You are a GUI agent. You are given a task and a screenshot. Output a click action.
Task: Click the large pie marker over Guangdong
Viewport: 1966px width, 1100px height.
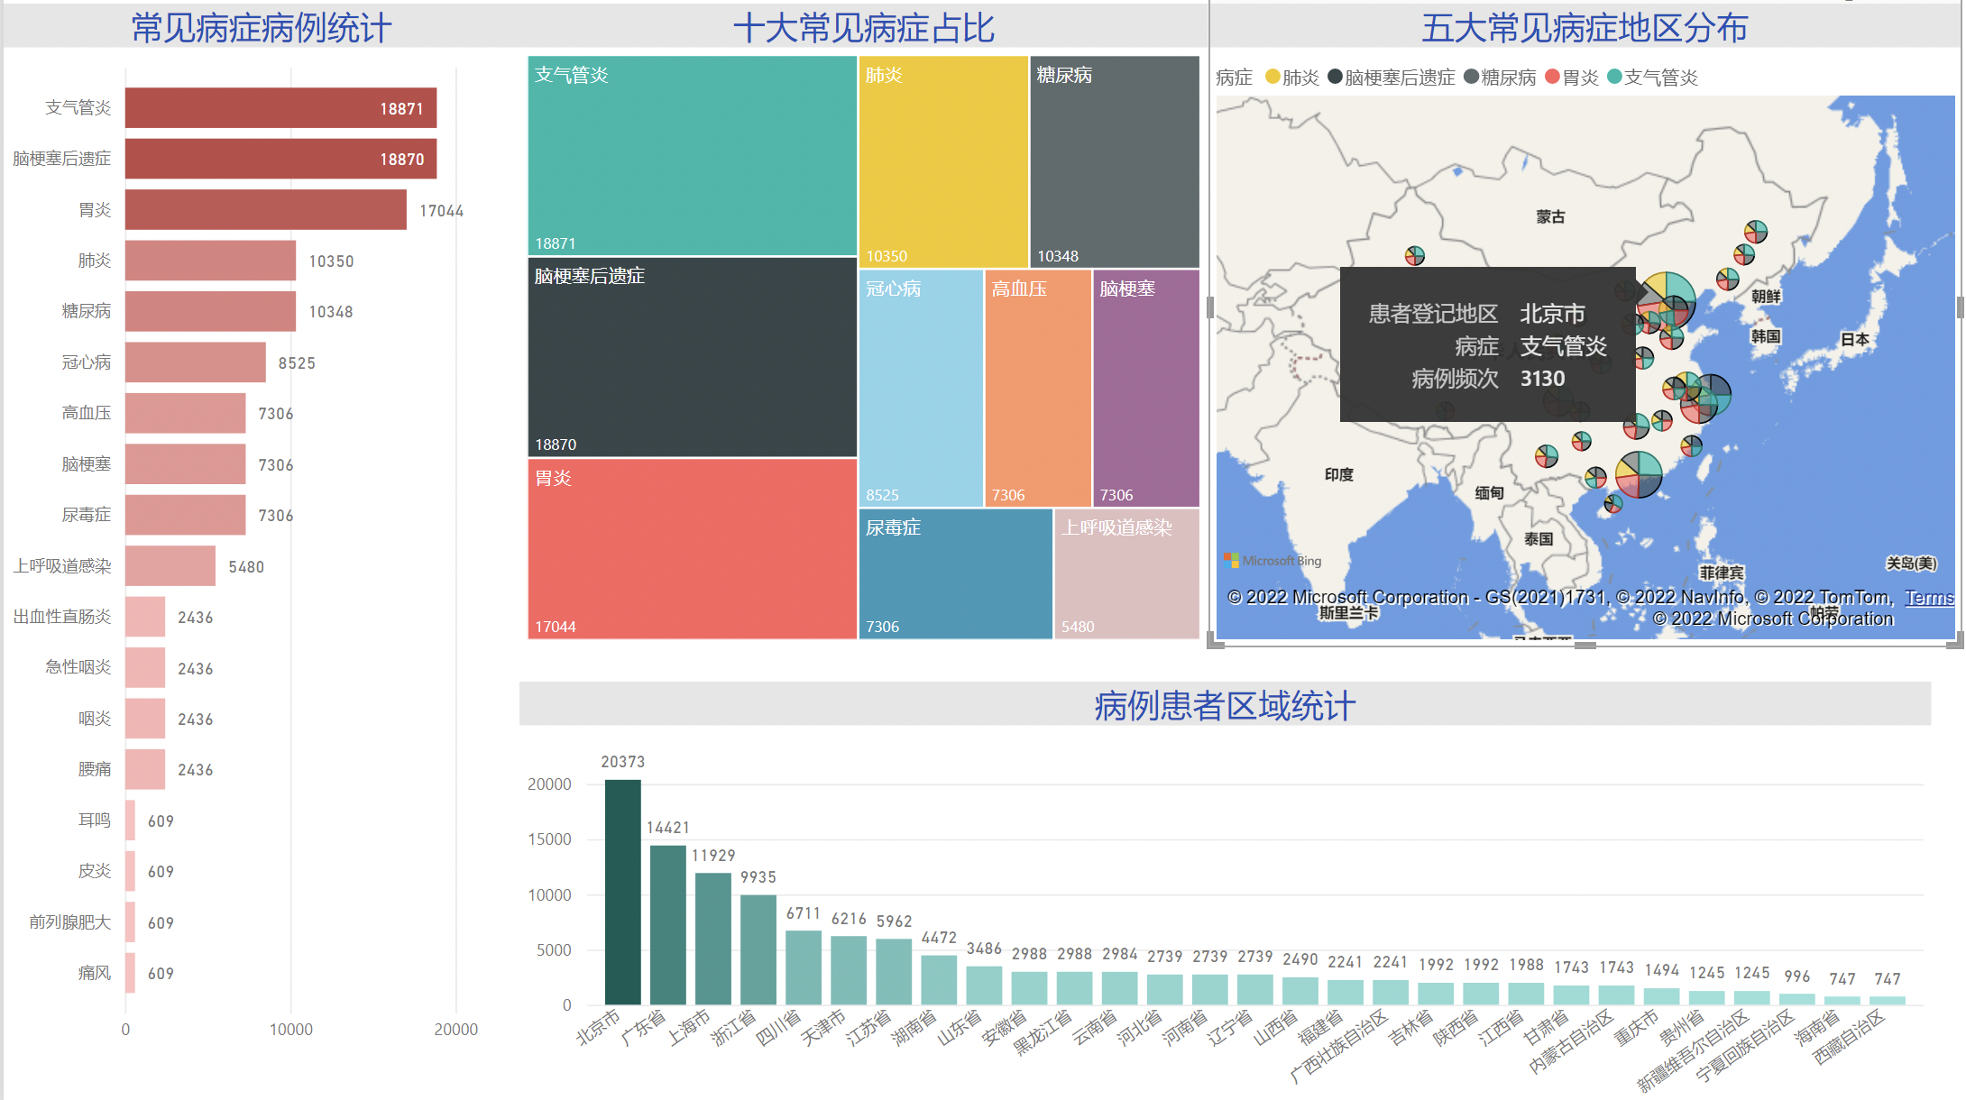pos(1639,474)
